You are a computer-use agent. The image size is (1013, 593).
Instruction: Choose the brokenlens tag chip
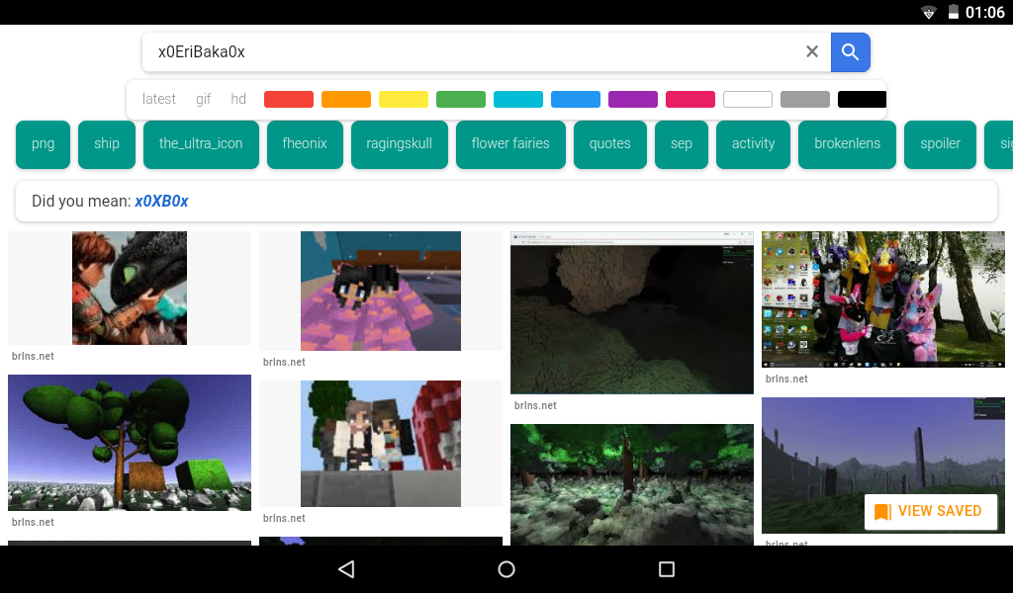[x=847, y=144]
